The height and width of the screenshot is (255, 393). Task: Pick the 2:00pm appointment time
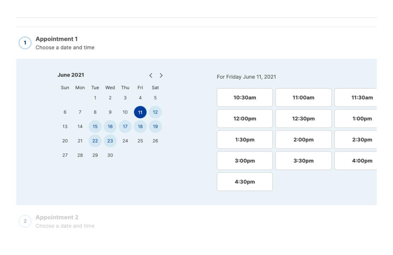tap(304, 140)
